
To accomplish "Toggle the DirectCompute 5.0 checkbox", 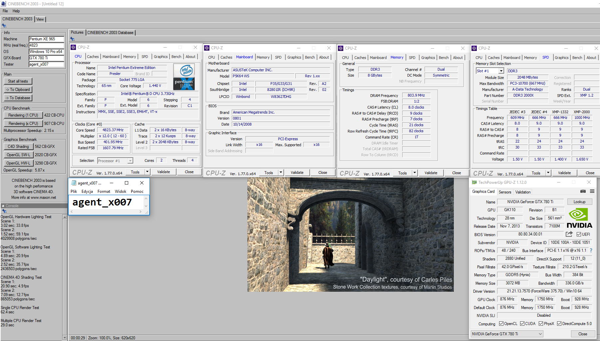I will [x=559, y=324].
